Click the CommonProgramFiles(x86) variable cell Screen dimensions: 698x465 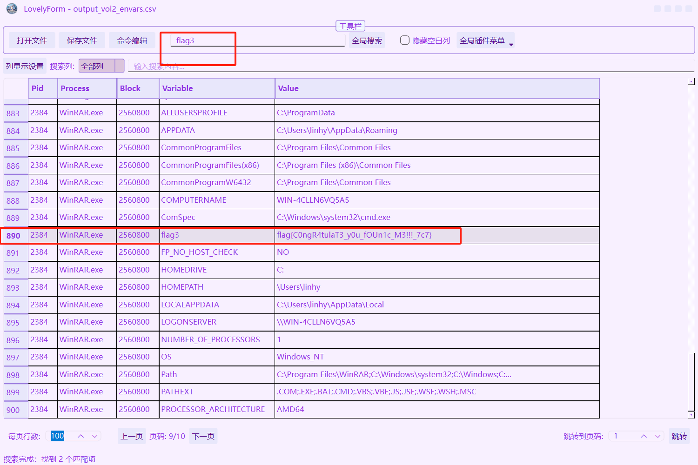pos(217,166)
